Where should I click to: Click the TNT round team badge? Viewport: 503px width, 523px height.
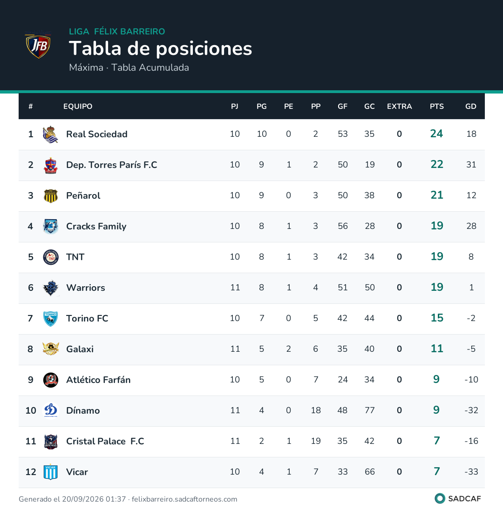[51, 257]
